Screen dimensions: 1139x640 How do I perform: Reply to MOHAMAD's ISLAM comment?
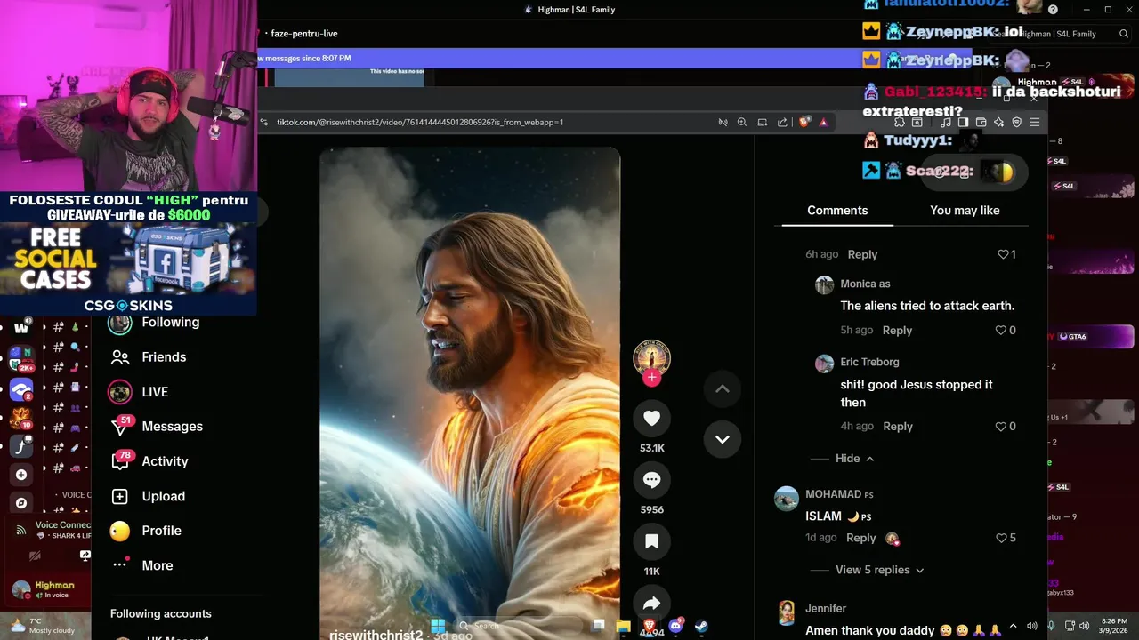[860, 538]
